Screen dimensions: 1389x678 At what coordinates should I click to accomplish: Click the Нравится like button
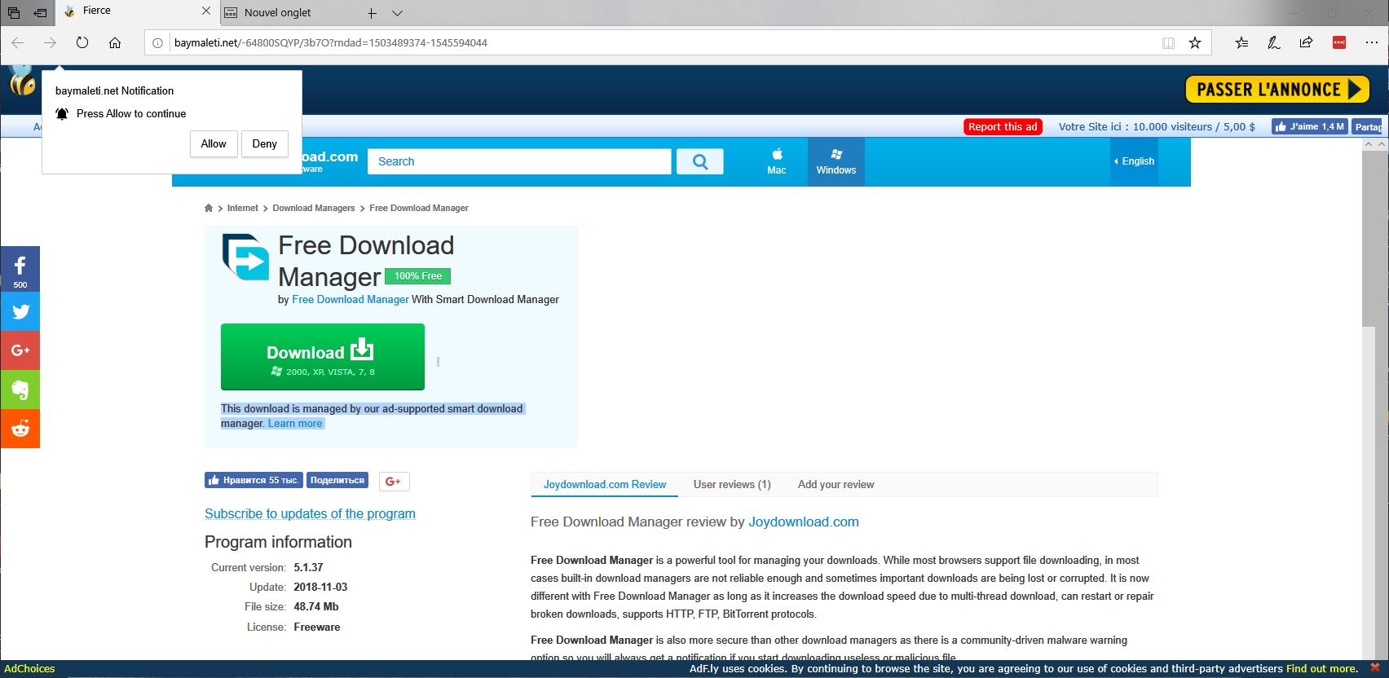pos(254,481)
